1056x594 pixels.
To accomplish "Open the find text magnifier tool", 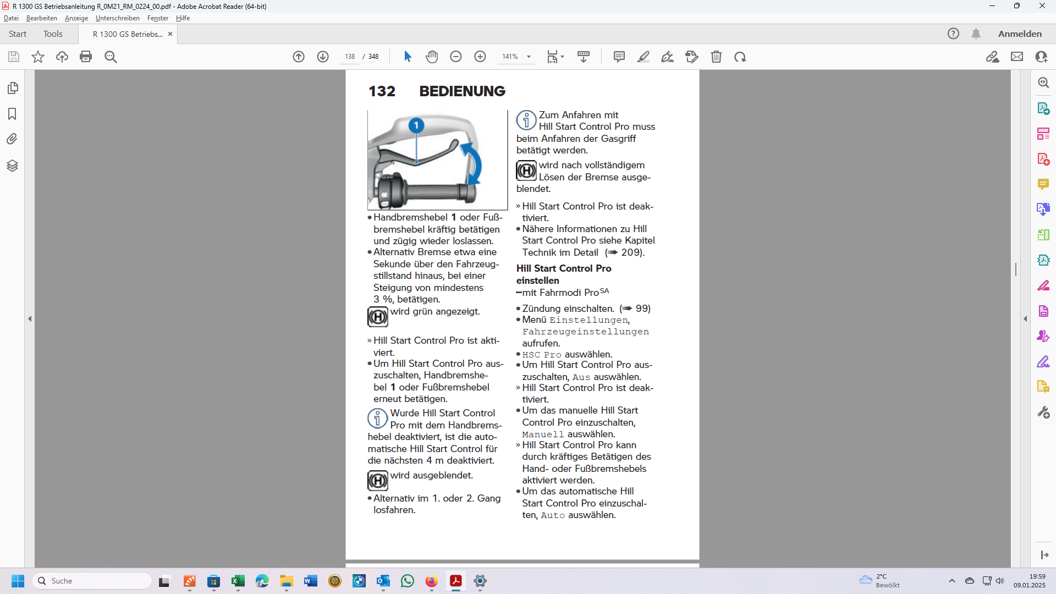I will 111,57.
